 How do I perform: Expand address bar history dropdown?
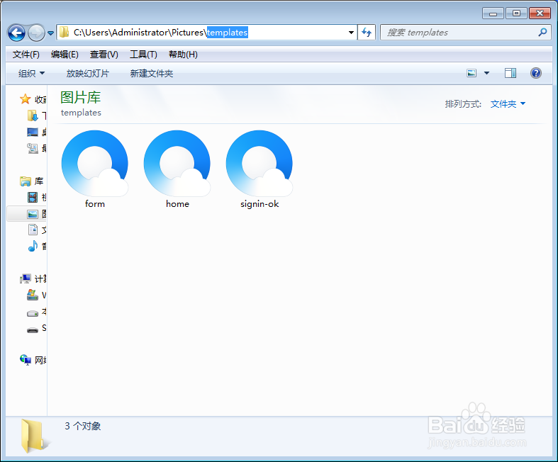(x=351, y=33)
